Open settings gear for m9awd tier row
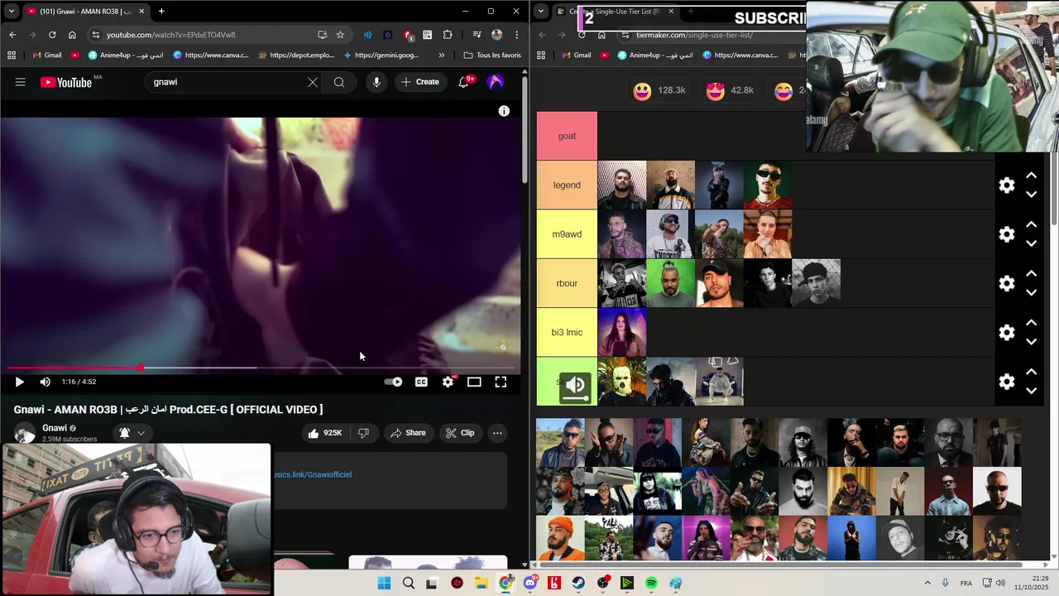This screenshot has height=596, width=1059. pos(1007,234)
